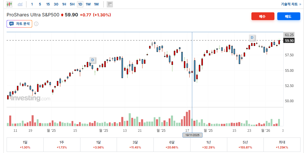Click the D dividend marker at mid-chart
The width and height of the screenshot is (304, 153).
(92, 60)
